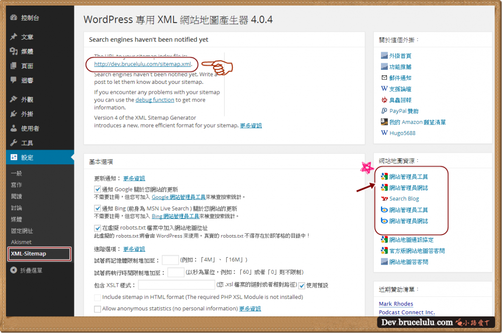Toggle the virtual robots.txt sitemap checkbox

coord(97,228)
